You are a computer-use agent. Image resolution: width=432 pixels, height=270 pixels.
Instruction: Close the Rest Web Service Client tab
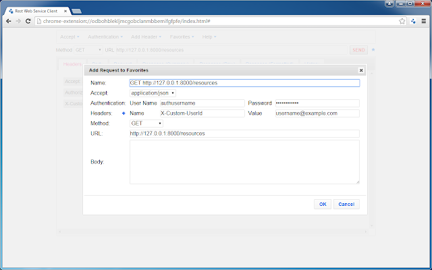coord(65,11)
